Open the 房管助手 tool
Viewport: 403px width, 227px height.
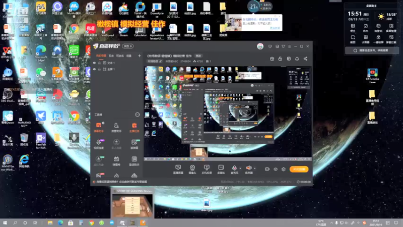click(x=116, y=128)
